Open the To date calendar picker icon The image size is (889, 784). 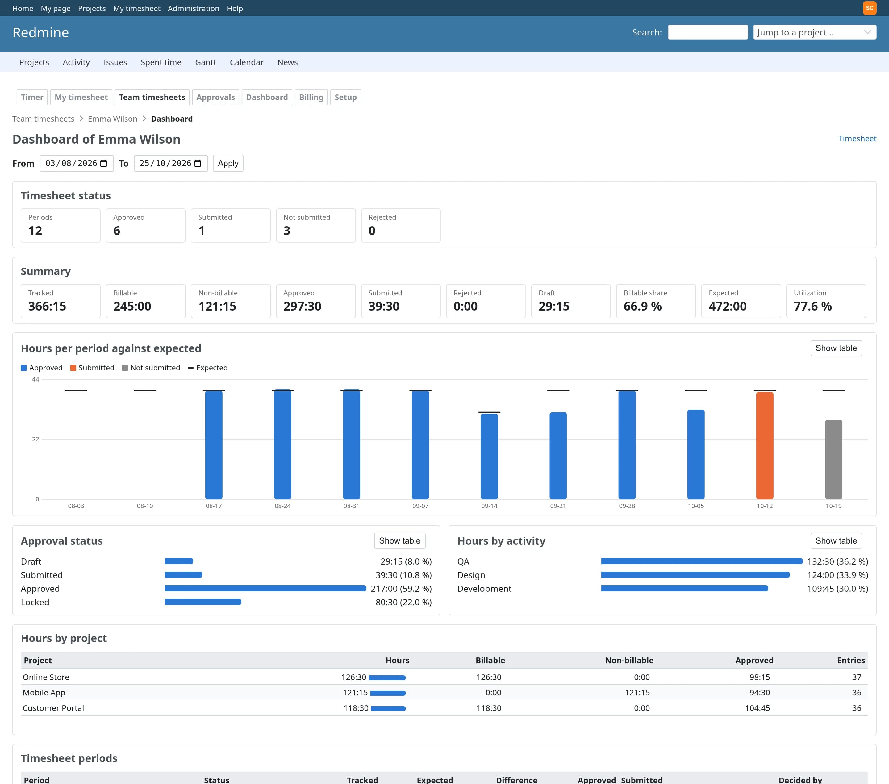(198, 163)
